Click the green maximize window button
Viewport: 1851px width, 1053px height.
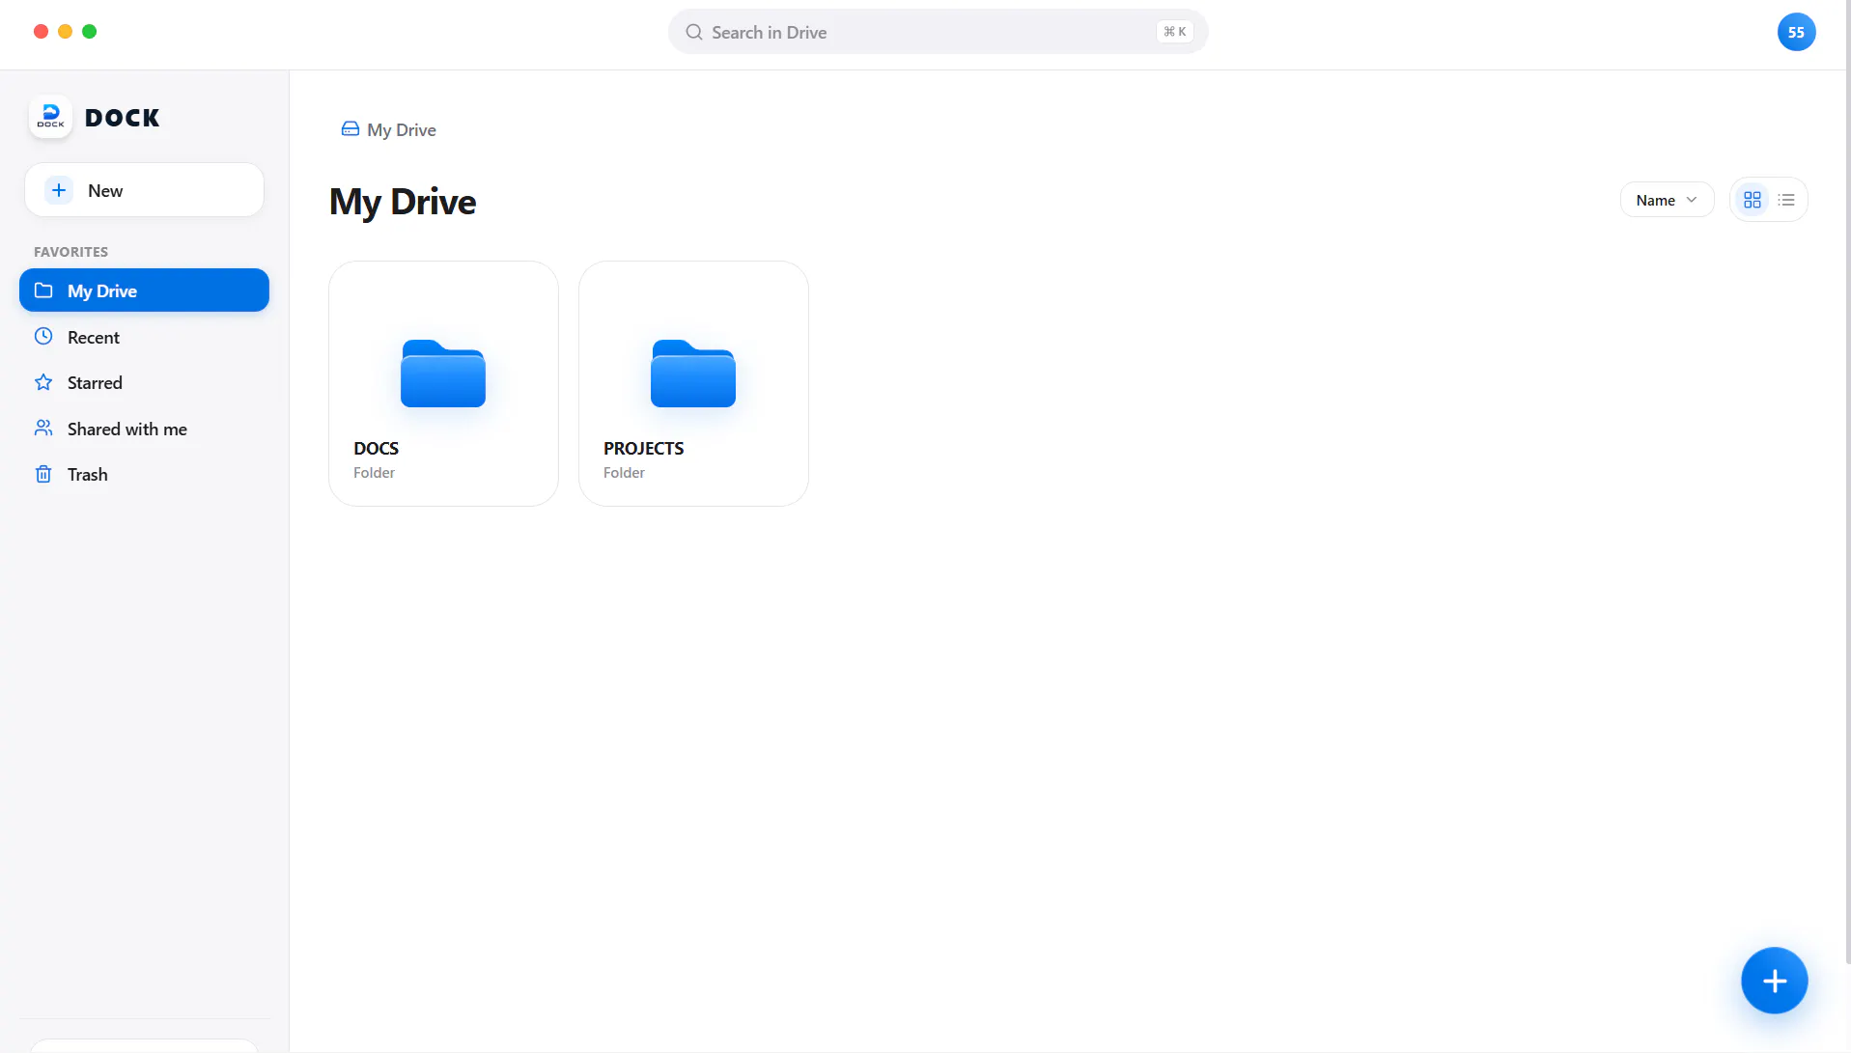[89, 32]
